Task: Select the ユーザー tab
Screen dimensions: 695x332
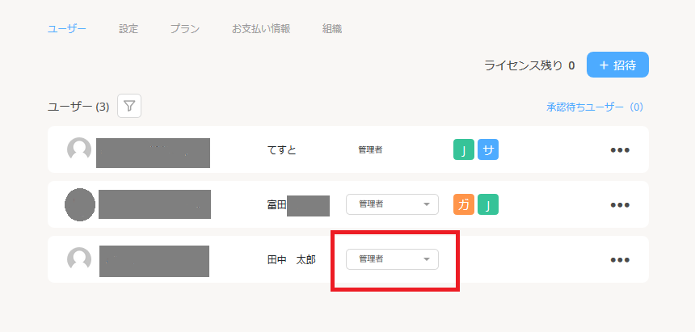Action: coord(67,29)
